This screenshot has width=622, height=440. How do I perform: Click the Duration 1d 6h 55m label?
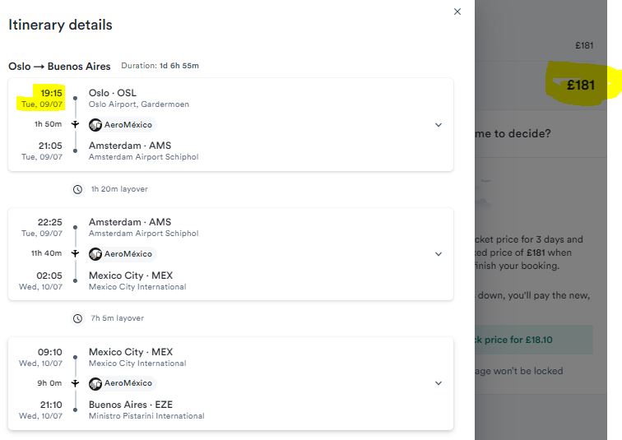point(160,66)
